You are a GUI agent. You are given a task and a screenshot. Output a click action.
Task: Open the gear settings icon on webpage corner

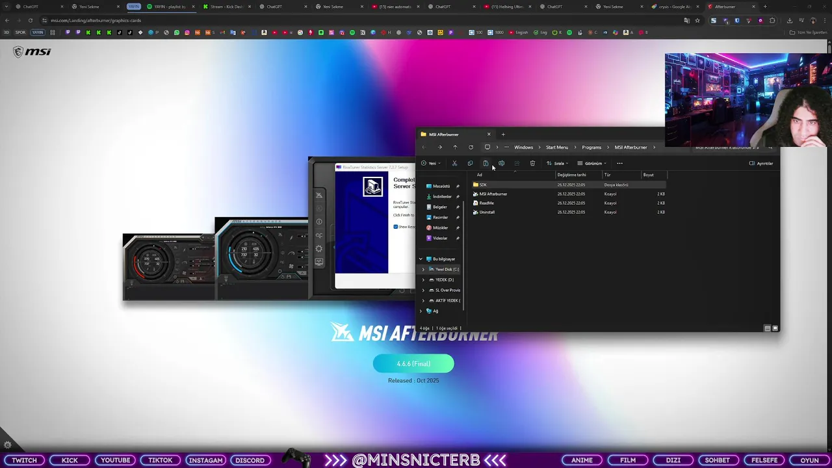[x=8, y=445]
